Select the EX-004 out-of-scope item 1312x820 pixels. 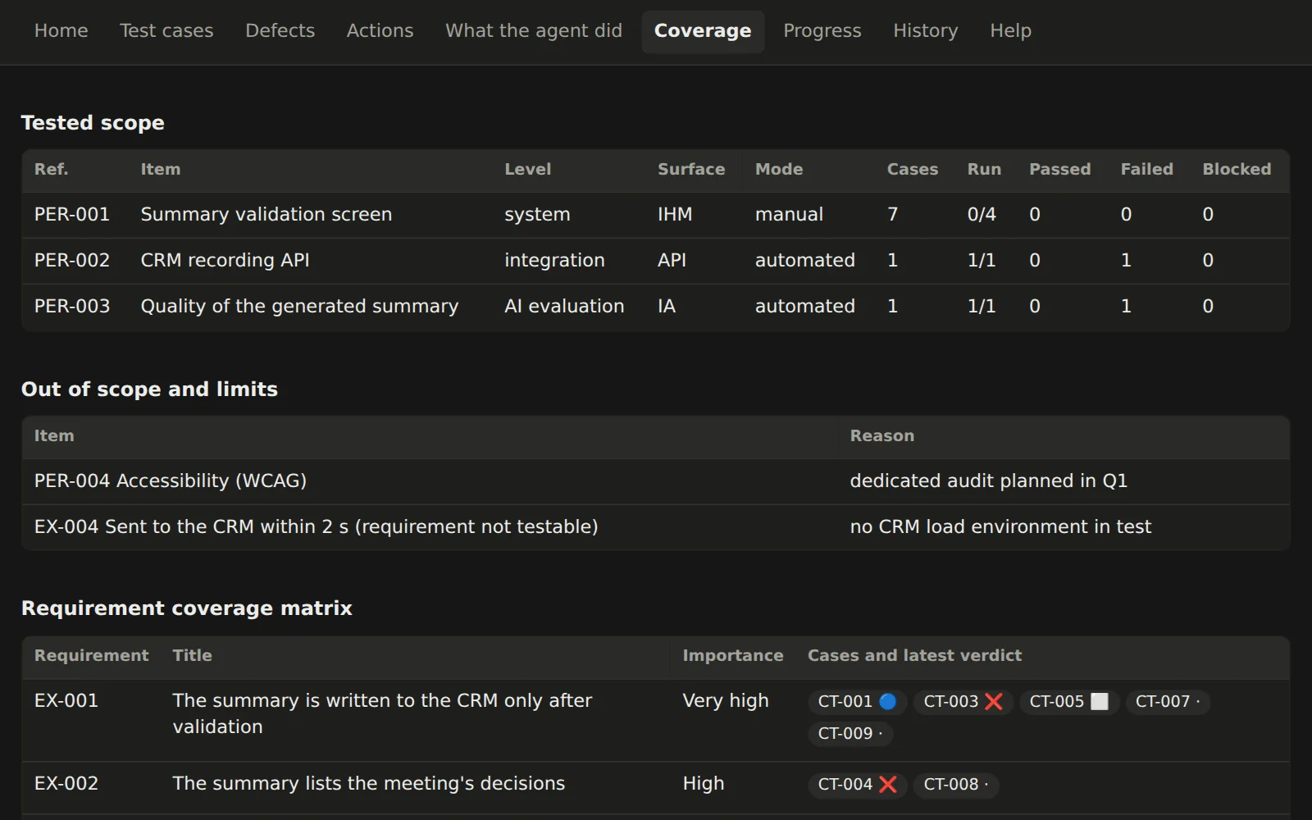tap(316, 527)
